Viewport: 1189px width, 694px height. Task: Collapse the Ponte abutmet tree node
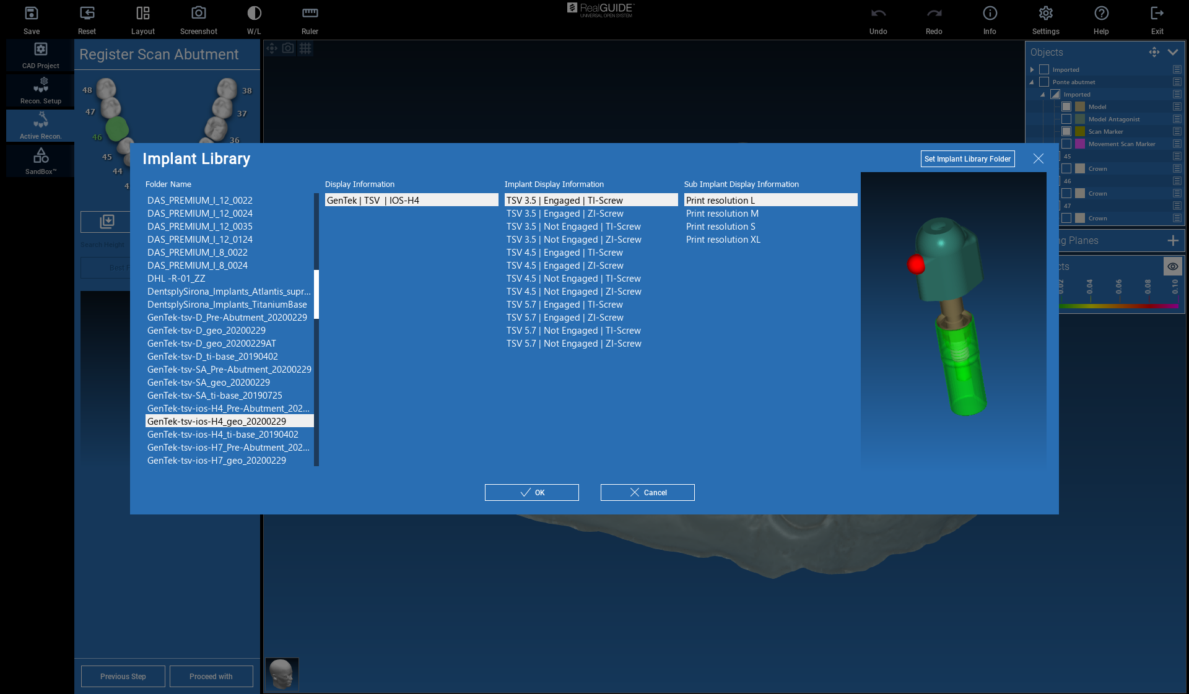tap(1032, 82)
